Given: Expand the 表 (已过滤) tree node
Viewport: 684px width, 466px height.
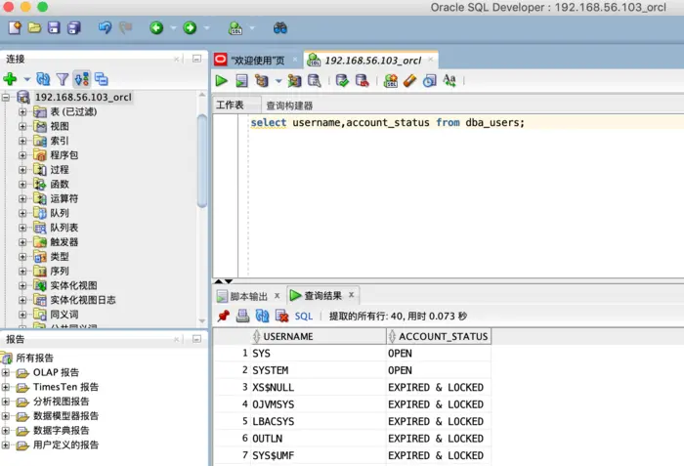Looking at the screenshot, I should pyautogui.click(x=22, y=112).
